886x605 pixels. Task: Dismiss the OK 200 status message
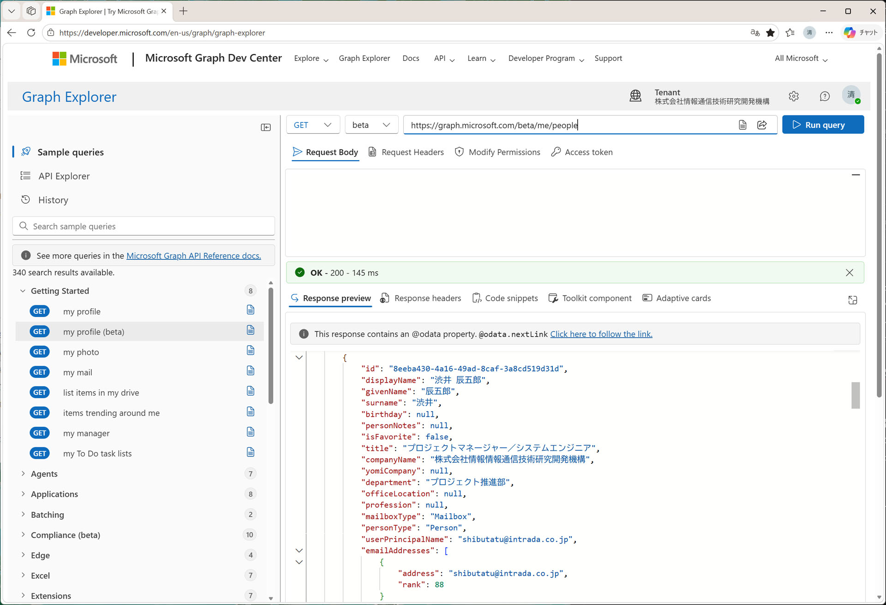[x=850, y=273]
